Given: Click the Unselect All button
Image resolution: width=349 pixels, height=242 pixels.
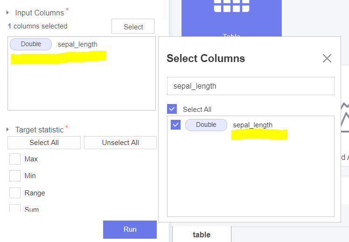Looking at the screenshot, I should [120, 143].
